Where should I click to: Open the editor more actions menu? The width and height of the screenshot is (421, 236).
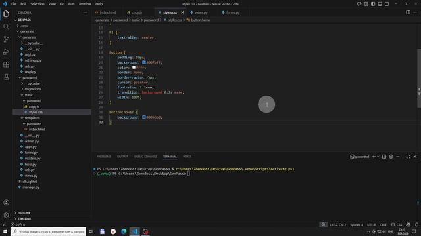tap(415, 12)
